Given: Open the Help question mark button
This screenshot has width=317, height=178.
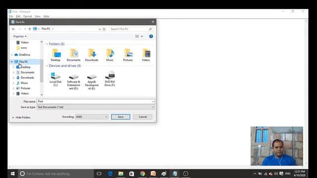Looking at the screenshot, I should pyautogui.click(x=151, y=36).
